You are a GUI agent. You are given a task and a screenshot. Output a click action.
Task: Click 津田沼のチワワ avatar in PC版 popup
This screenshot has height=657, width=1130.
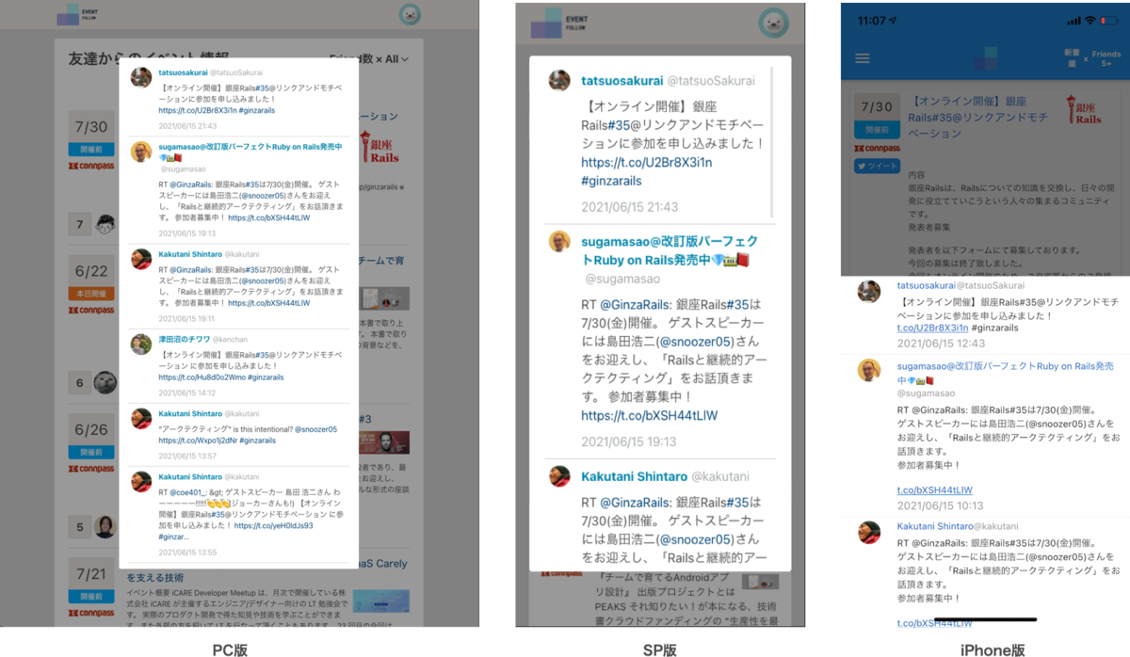[x=141, y=344]
